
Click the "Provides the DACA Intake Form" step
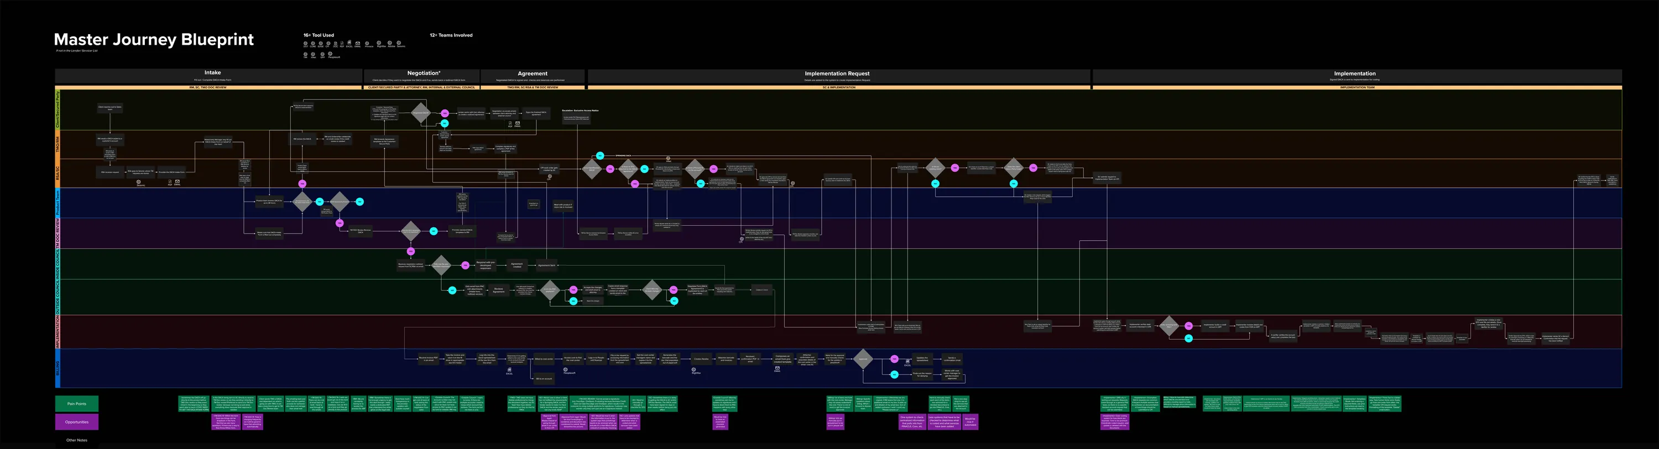click(171, 172)
